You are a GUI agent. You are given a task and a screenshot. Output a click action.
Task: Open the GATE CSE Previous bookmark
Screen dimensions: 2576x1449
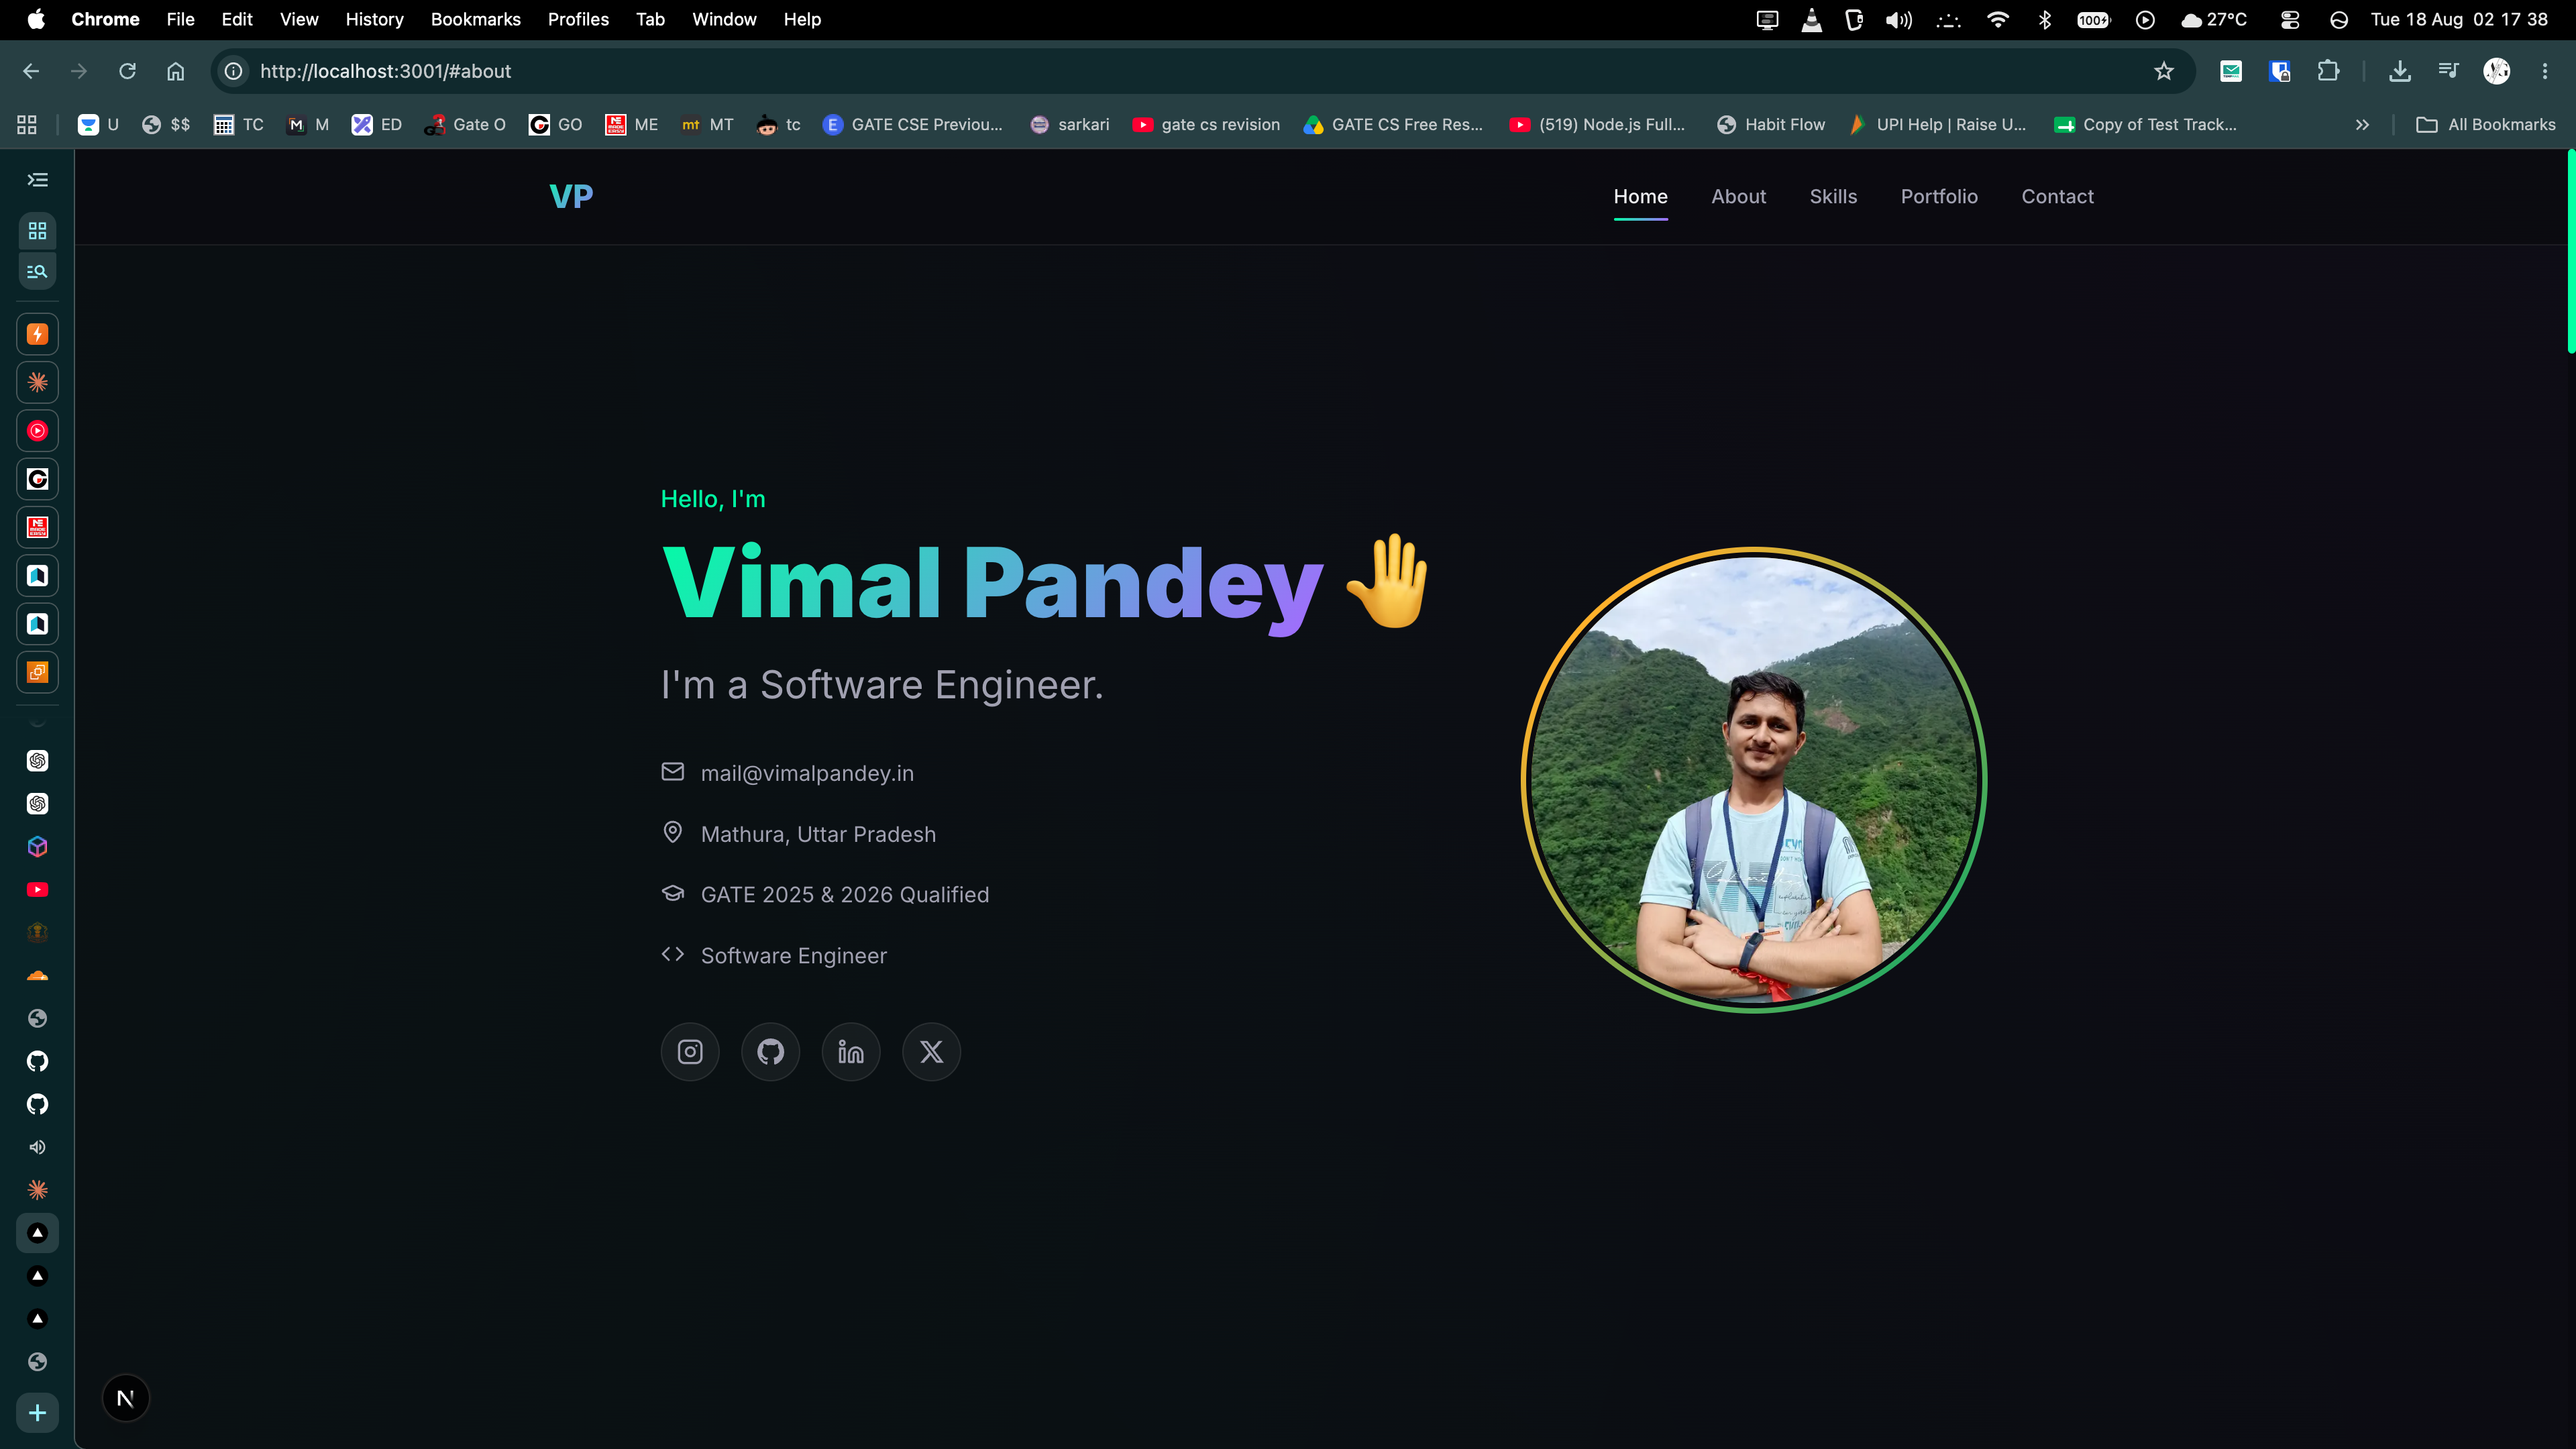(x=912, y=125)
